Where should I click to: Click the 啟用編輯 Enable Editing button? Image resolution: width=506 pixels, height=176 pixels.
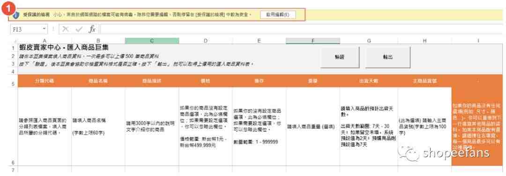278,15
